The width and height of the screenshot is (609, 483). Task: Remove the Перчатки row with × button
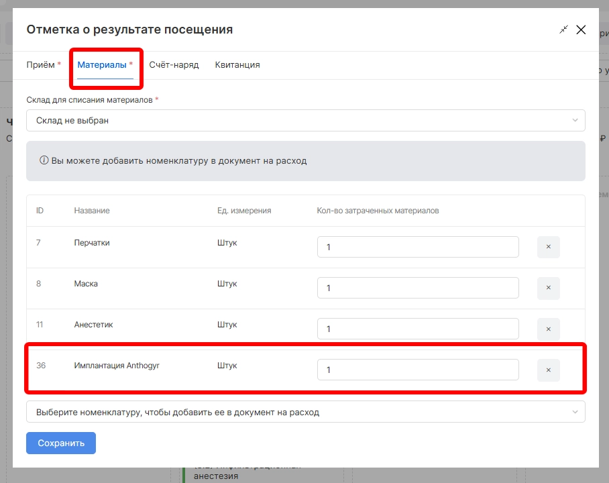coord(548,247)
